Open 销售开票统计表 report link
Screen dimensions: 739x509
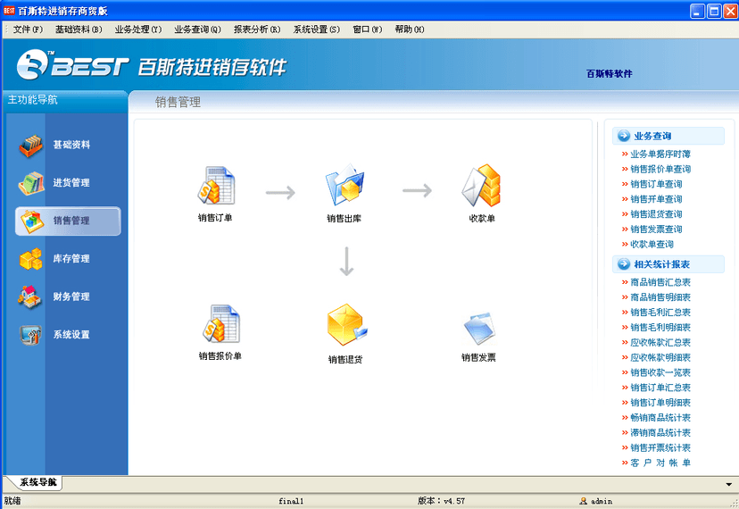point(660,447)
